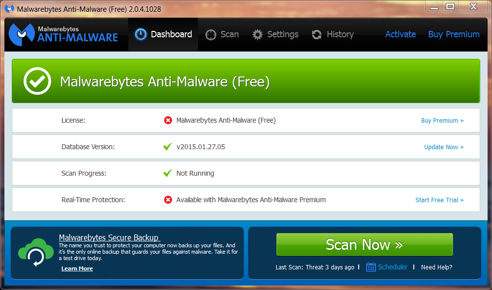Click Available with Malwarebytes Anti-Malware Premium text
This screenshot has height=290, width=492.
coord(251,200)
